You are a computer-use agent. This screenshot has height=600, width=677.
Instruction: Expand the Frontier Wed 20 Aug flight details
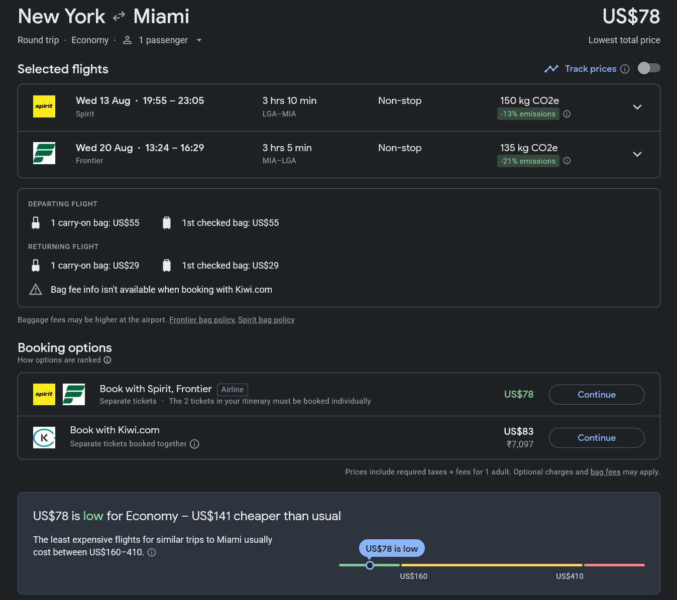(x=637, y=154)
